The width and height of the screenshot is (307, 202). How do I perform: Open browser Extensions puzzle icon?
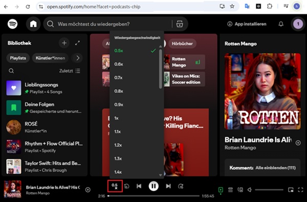coord(270,6)
